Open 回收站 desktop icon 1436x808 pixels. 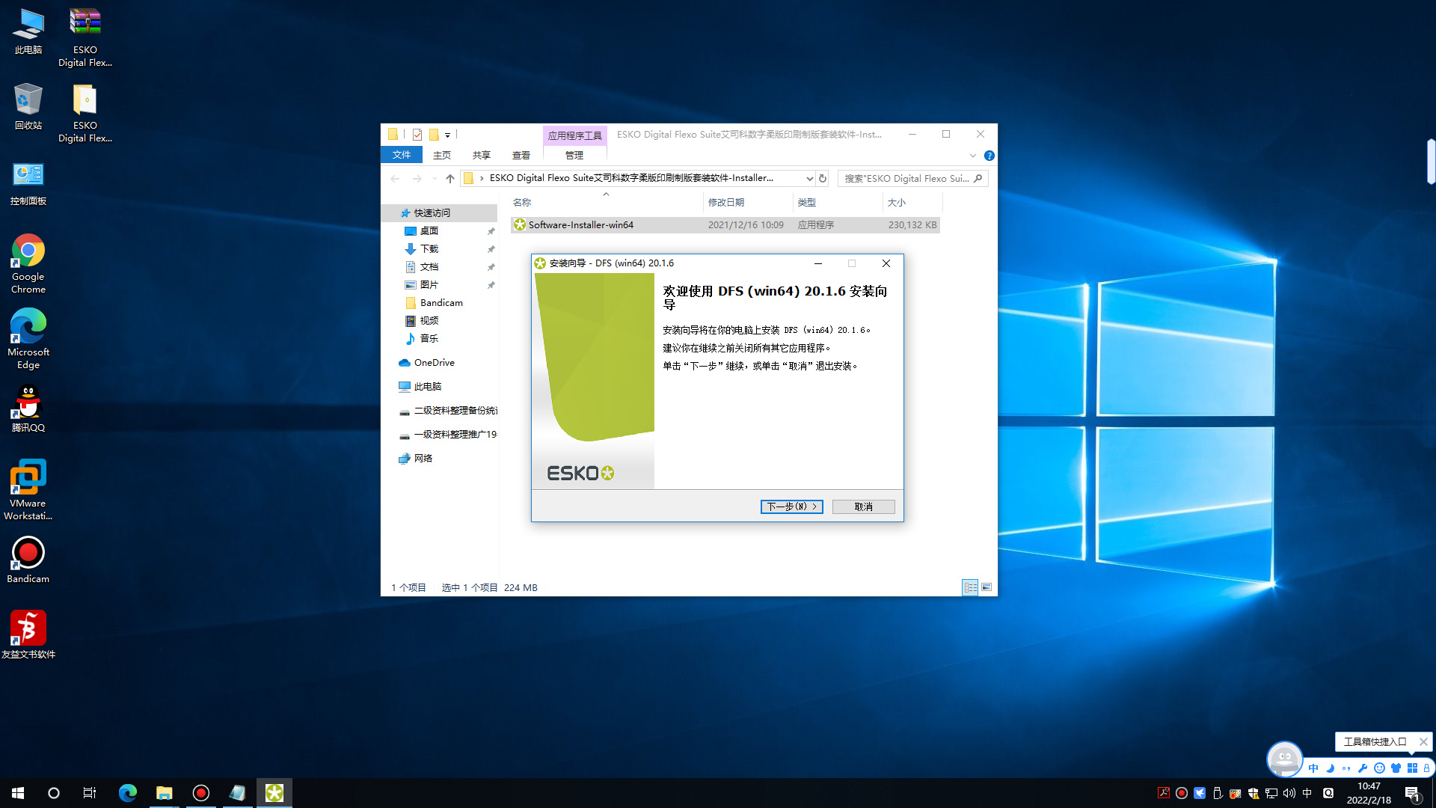pyautogui.click(x=28, y=106)
